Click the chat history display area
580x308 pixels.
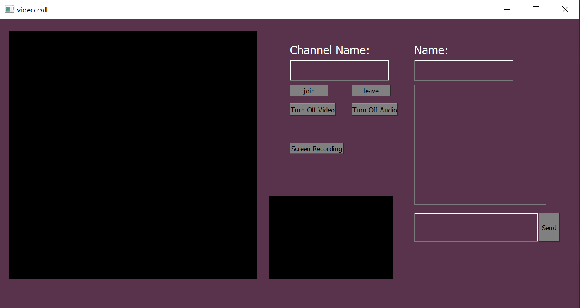(x=480, y=144)
